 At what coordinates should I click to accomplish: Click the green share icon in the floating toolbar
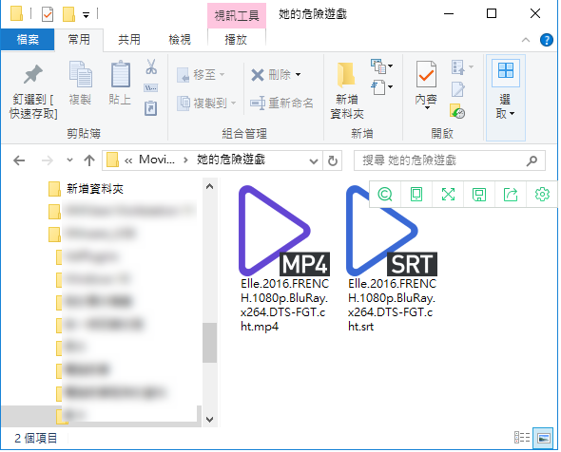pos(511,195)
